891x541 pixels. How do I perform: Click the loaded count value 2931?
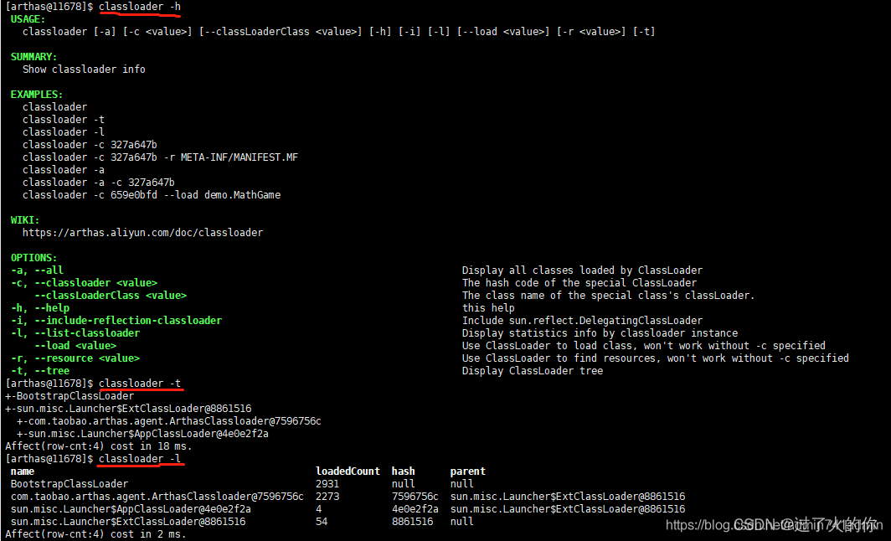pyautogui.click(x=327, y=484)
